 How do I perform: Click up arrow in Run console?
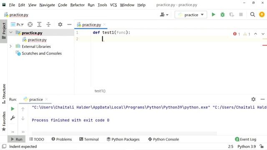(x=23, y=109)
